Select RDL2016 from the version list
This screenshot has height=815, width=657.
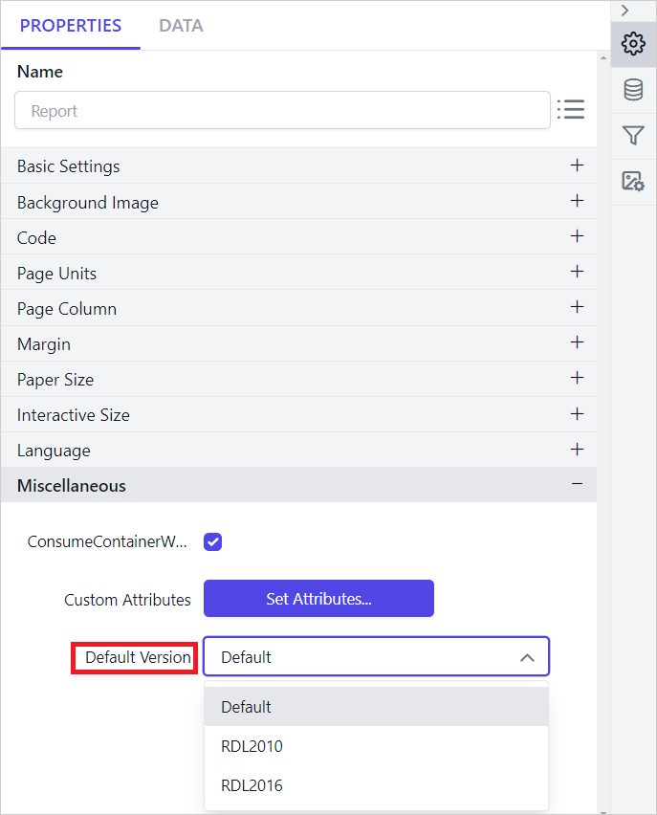click(x=252, y=785)
